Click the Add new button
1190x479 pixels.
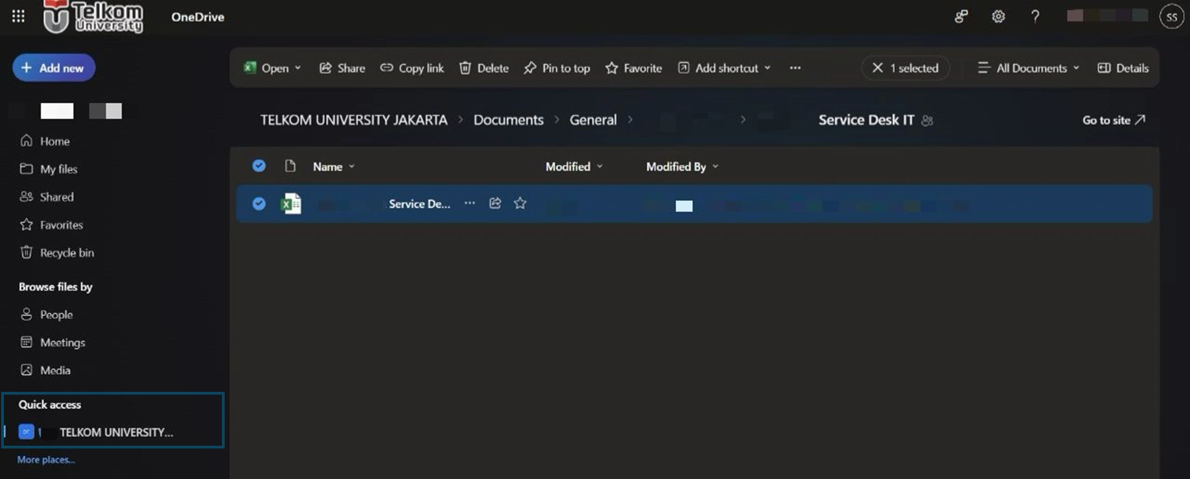(54, 68)
